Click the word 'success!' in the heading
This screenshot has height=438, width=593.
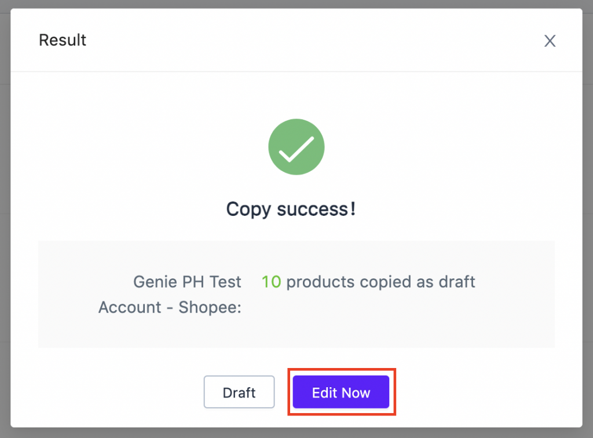pos(317,209)
